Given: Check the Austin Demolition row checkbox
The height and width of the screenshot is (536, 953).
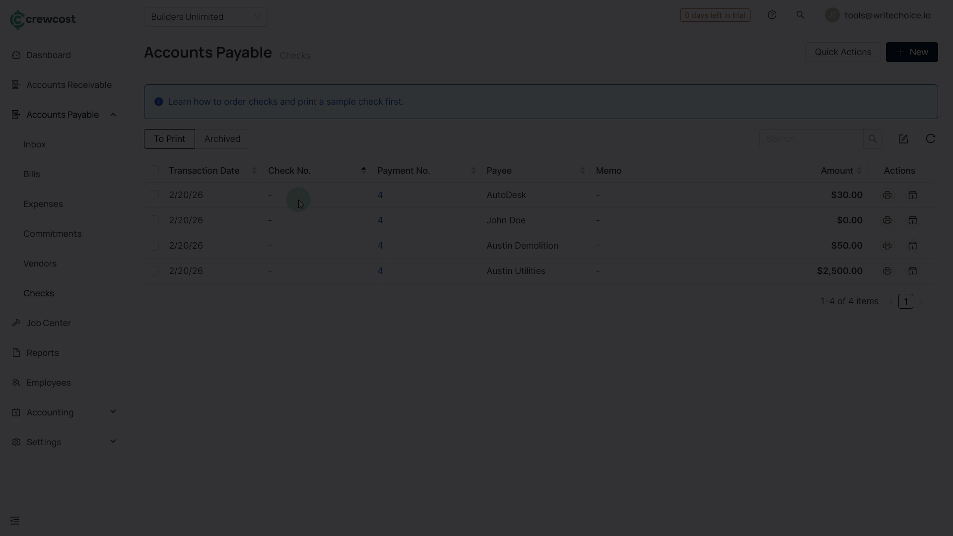Looking at the screenshot, I should coord(154,246).
